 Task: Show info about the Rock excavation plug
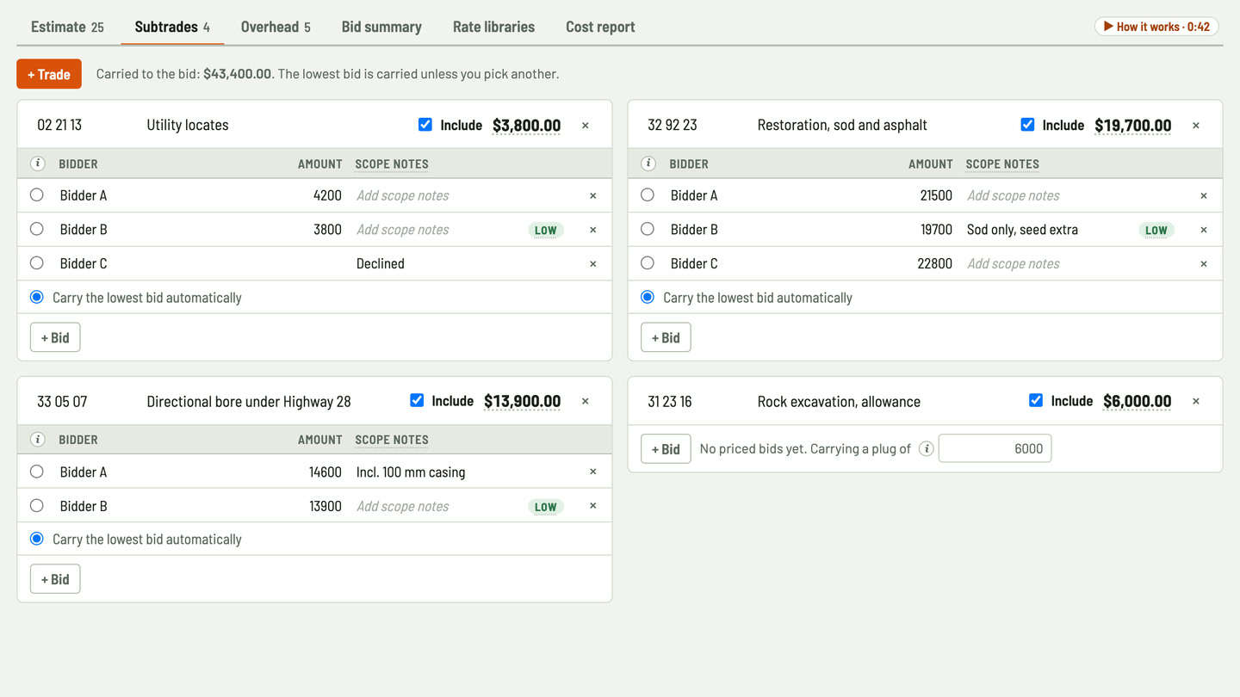(x=927, y=448)
